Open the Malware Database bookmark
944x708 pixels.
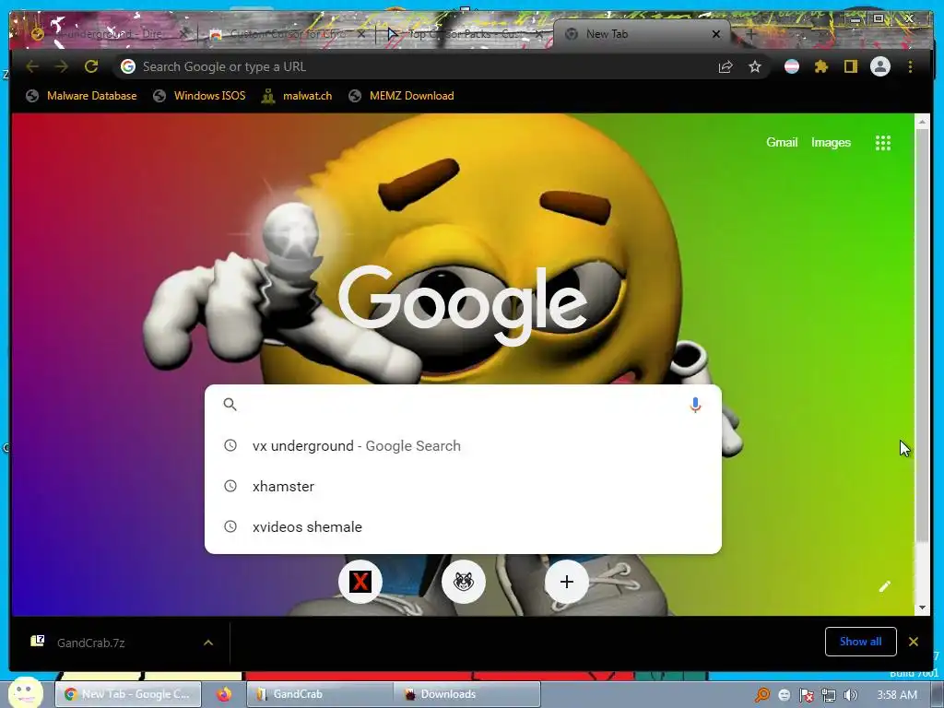[81, 96]
